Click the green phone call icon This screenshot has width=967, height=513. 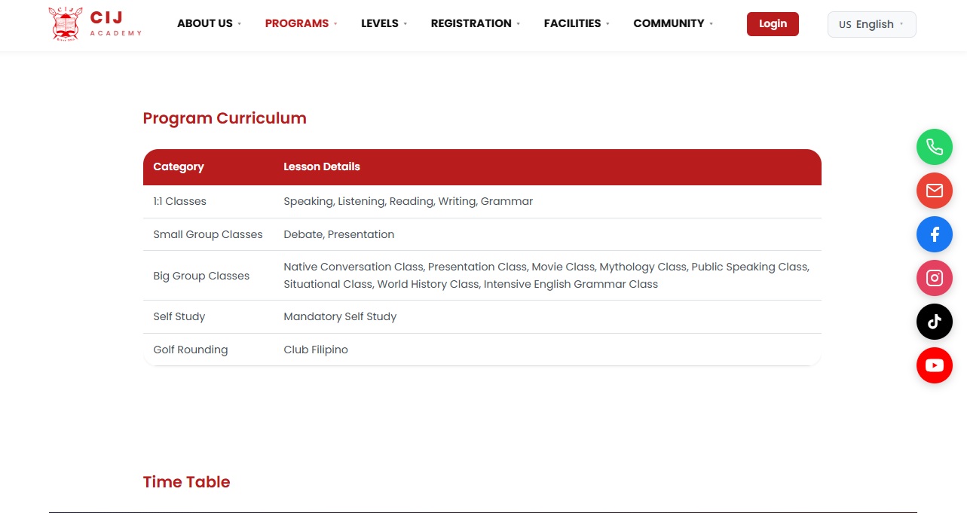(935, 147)
